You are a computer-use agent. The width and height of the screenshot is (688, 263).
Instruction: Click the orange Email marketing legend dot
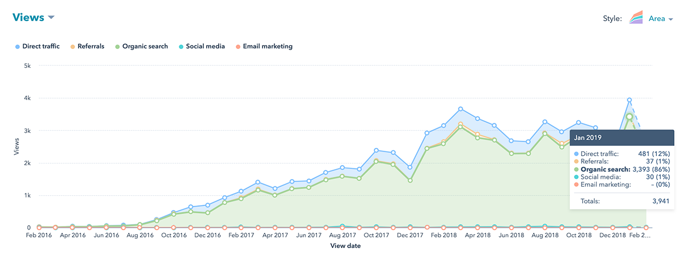237,47
